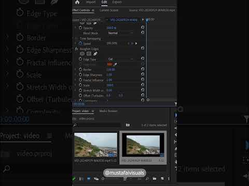Viewport: 249px width, 186px height.
Task: Toggle Speed animation stopwatch
Action: click(x=80, y=43)
